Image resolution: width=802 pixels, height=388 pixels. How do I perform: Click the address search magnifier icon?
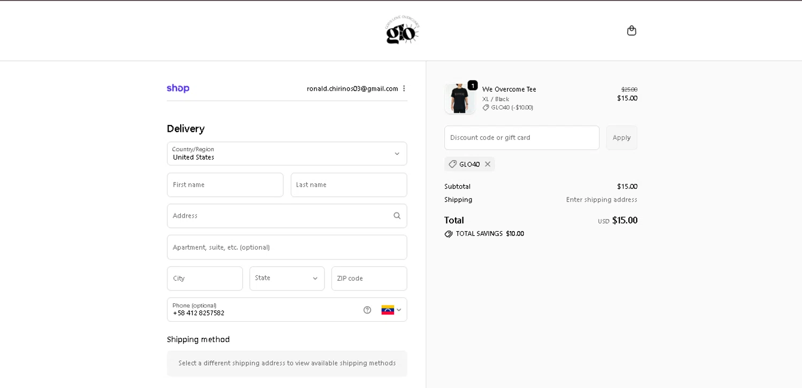click(x=397, y=216)
